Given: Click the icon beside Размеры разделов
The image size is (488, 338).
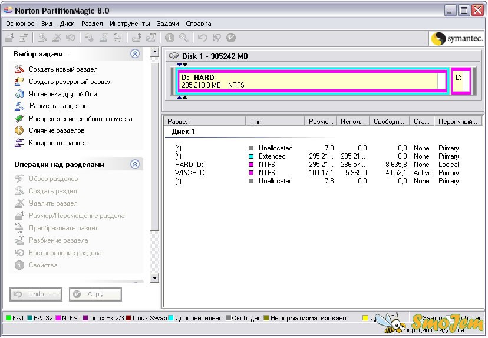Looking at the screenshot, I should coord(19,106).
